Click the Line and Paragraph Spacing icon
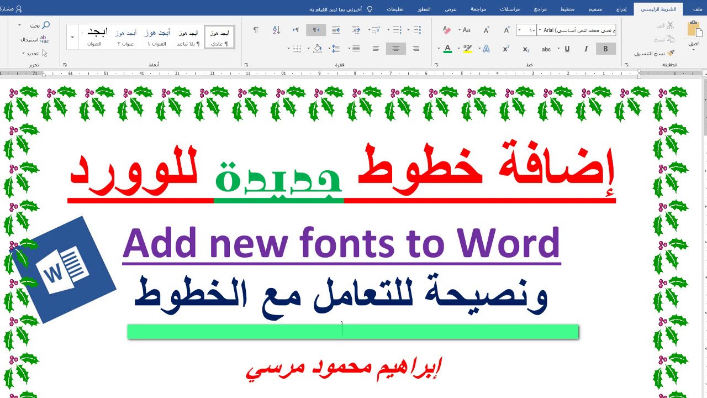The image size is (707, 398). [x=336, y=49]
